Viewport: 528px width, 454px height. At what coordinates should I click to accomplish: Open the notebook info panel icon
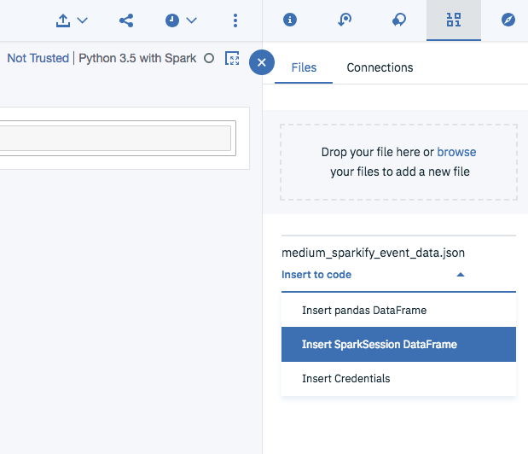(x=290, y=20)
